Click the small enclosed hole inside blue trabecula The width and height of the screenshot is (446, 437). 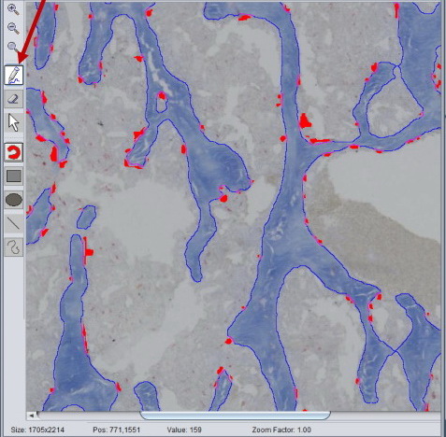[x=161, y=102]
